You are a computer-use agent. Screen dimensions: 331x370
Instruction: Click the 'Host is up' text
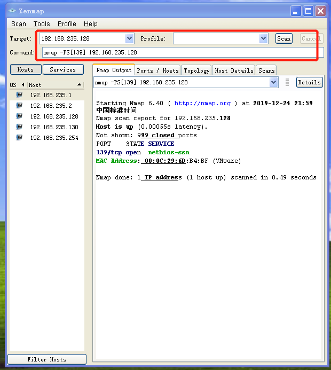[114, 127]
